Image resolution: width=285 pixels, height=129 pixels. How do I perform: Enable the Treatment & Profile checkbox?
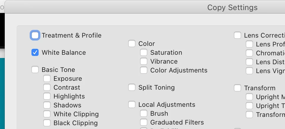click(x=35, y=36)
